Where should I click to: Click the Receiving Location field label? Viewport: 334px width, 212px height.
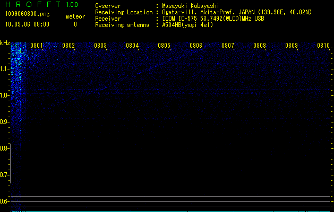click(x=124, y=12)
